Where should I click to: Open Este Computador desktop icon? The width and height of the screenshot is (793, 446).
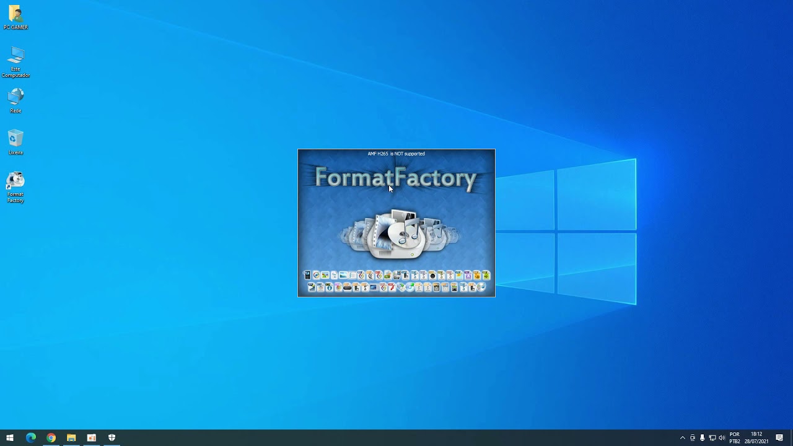tap(15, 63)
